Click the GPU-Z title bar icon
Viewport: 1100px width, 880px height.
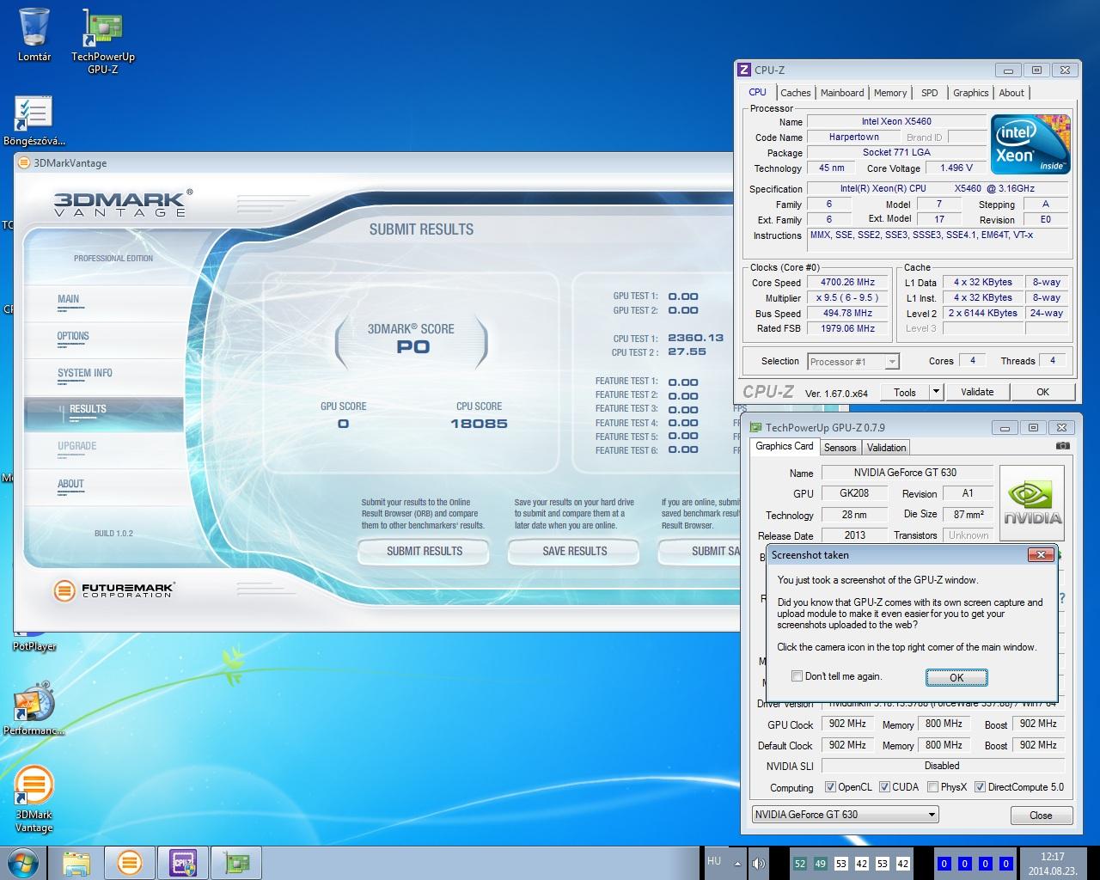pyautogui.click(x=755, y=427)
